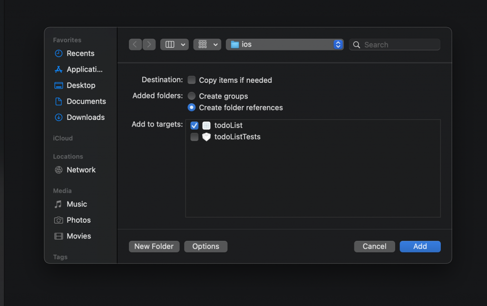
Task: Go to the Desktop folder
Action: (80, 85)
